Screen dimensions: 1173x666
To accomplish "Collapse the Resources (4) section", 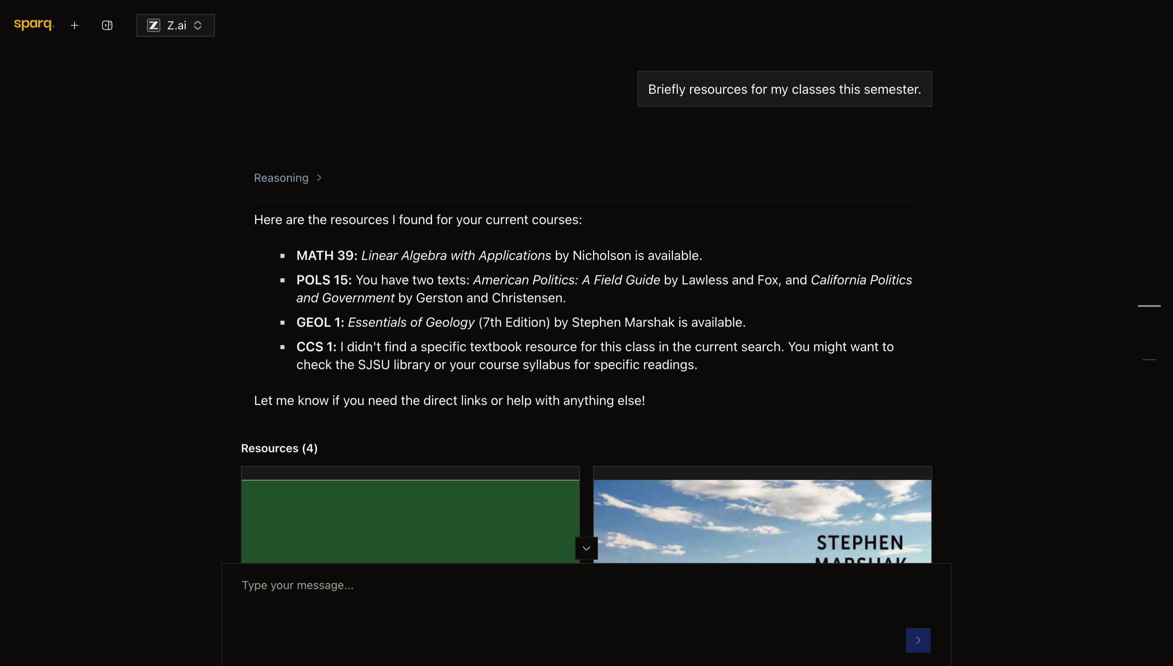I will tap(279, 448).
